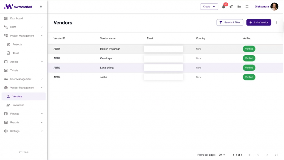Image resolution: width=284 pixels, height=160 pixels.
Task: Open the Create dropdown
Action: (x=209, y=7)
